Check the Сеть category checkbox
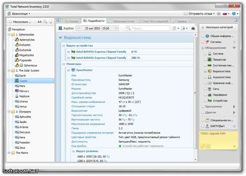 (x=205, y=89)
